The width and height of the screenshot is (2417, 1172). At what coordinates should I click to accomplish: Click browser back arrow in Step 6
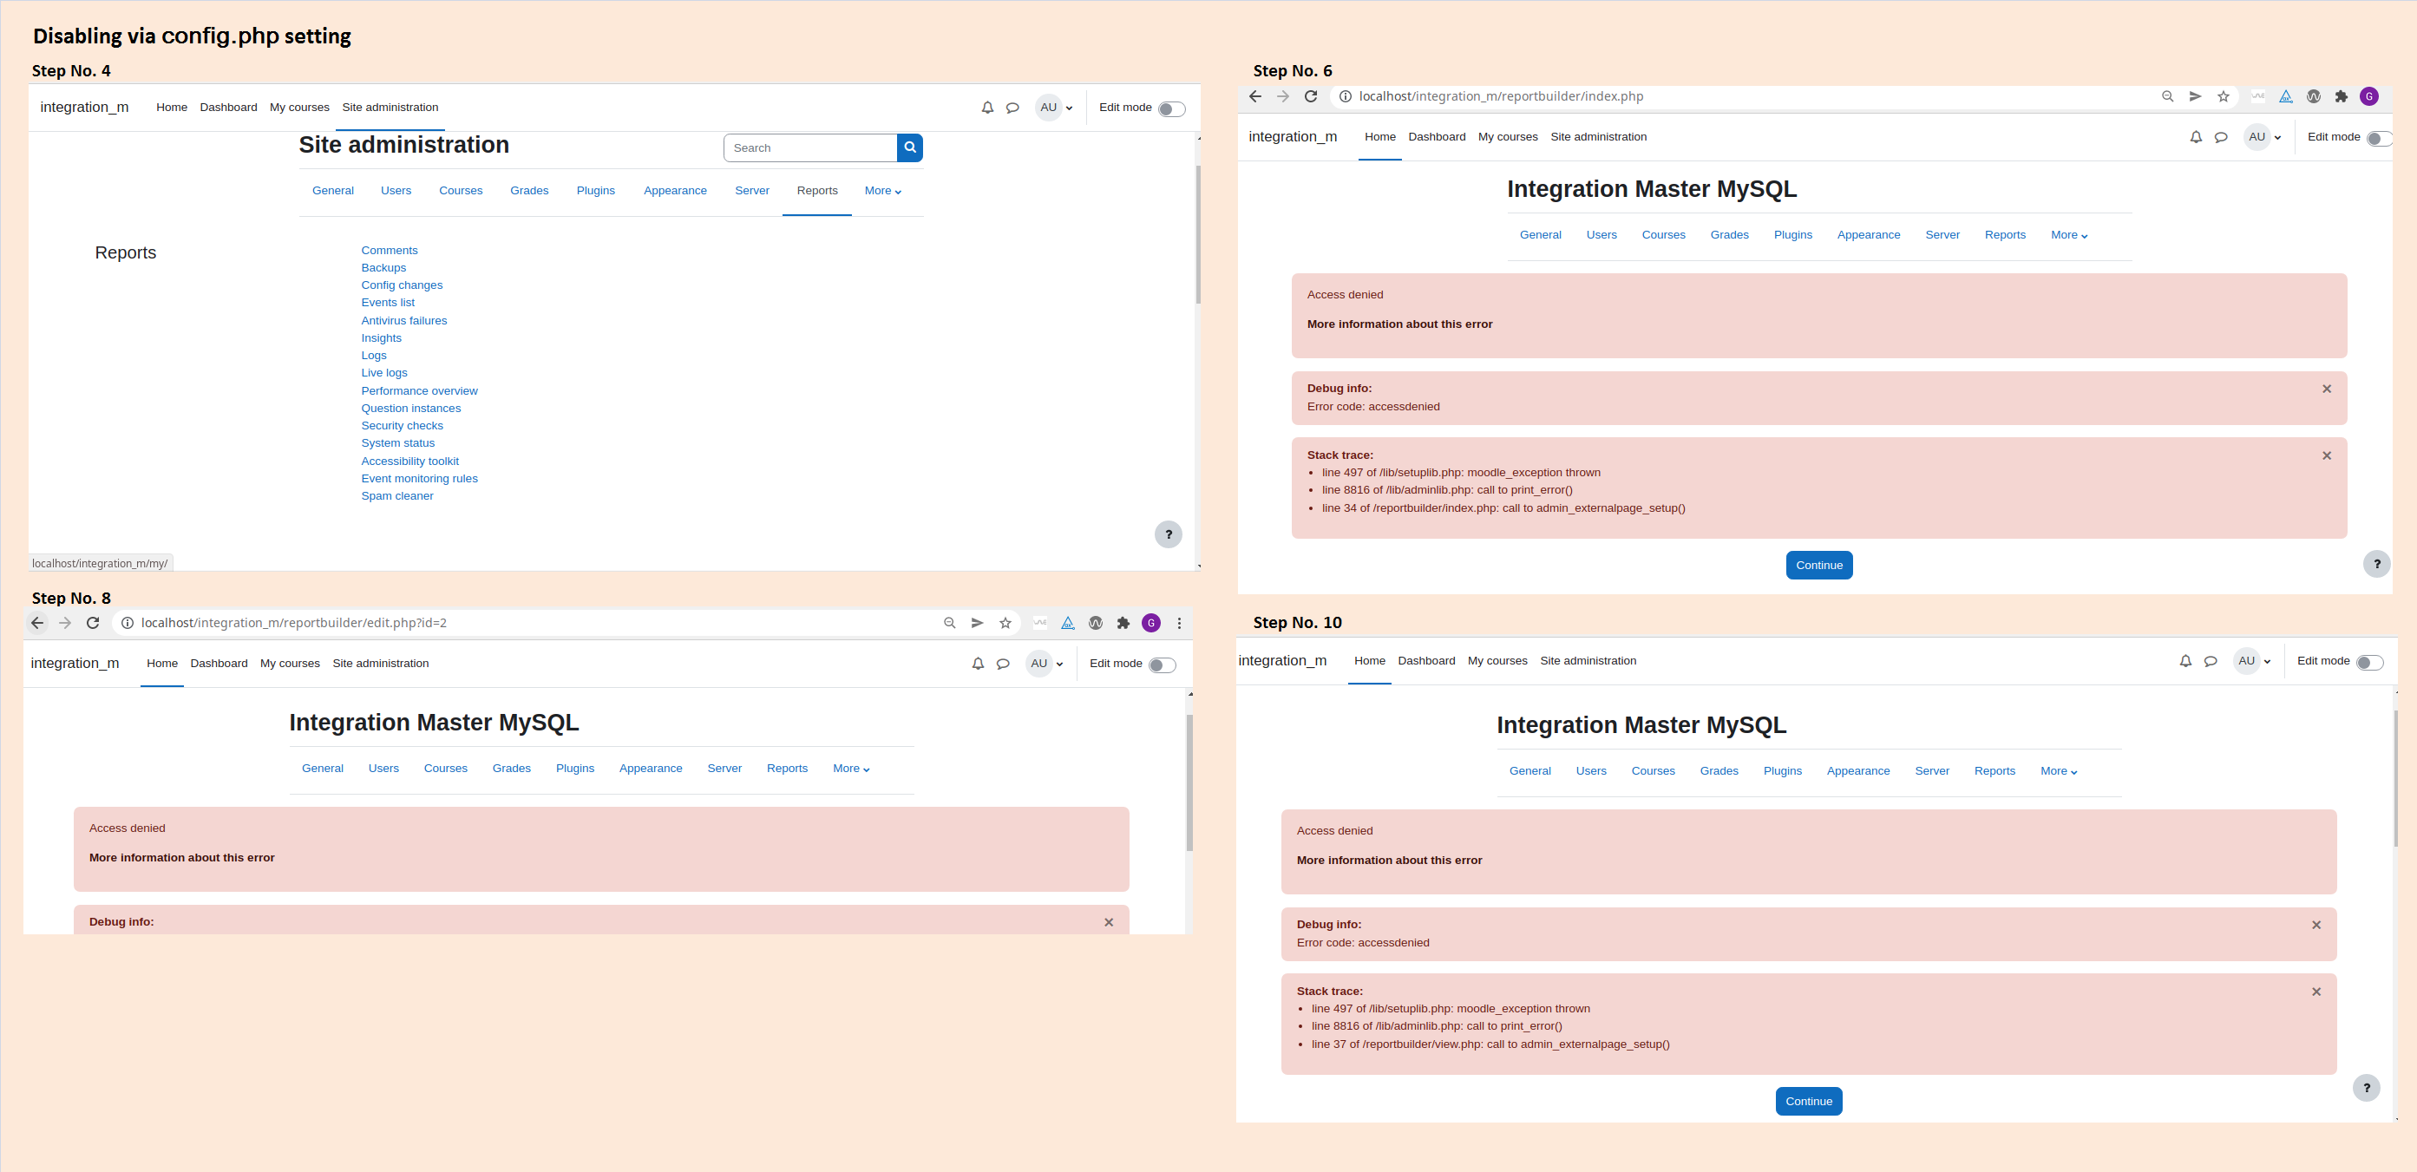click(1255, 96)
